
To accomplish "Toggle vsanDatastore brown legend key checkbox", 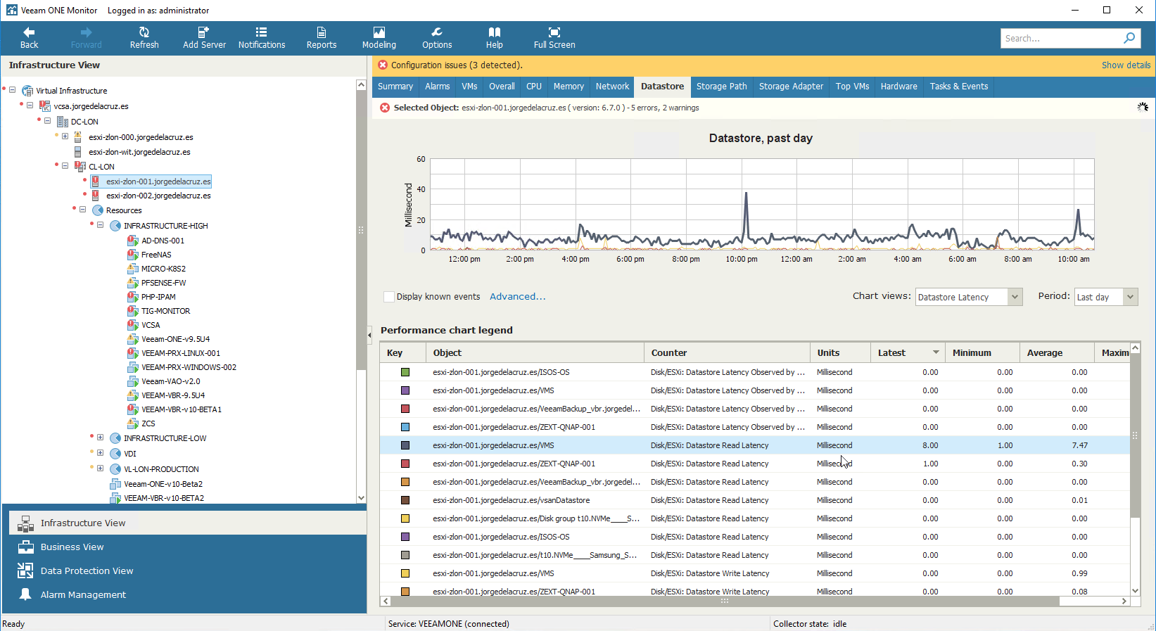I will [x=405, y=500].
